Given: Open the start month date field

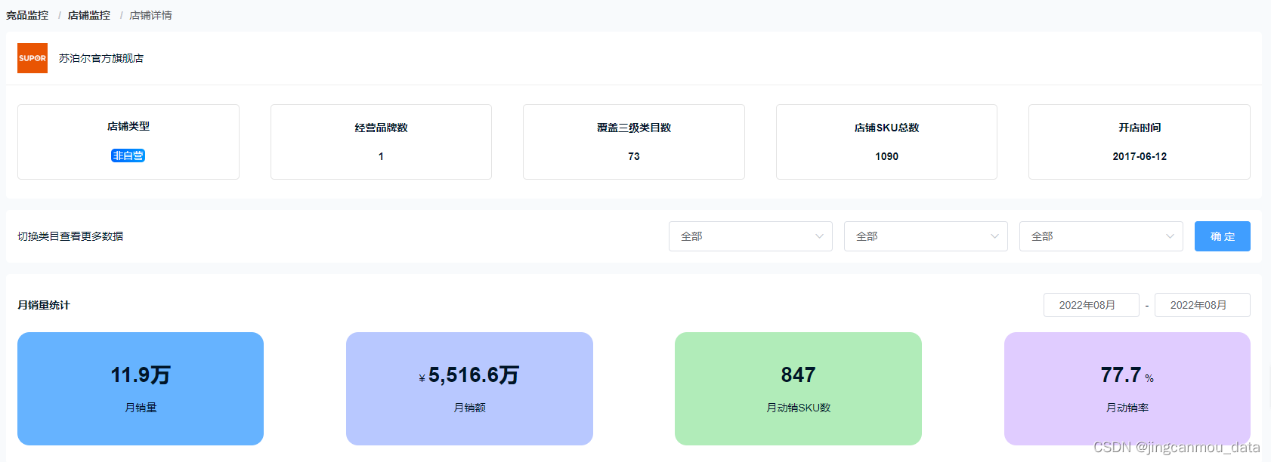Looking at the screenshot, I should coord(1091,305).
